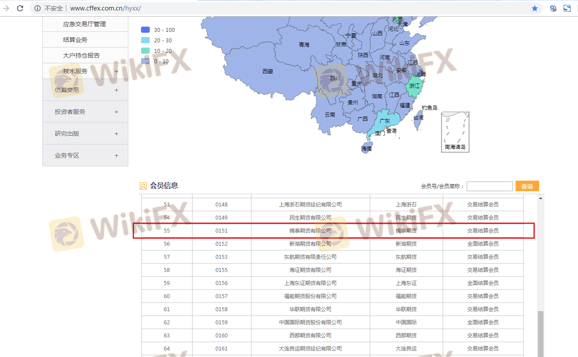
Task: Click the blue S extension icon
Action: [x=567, y=8]
